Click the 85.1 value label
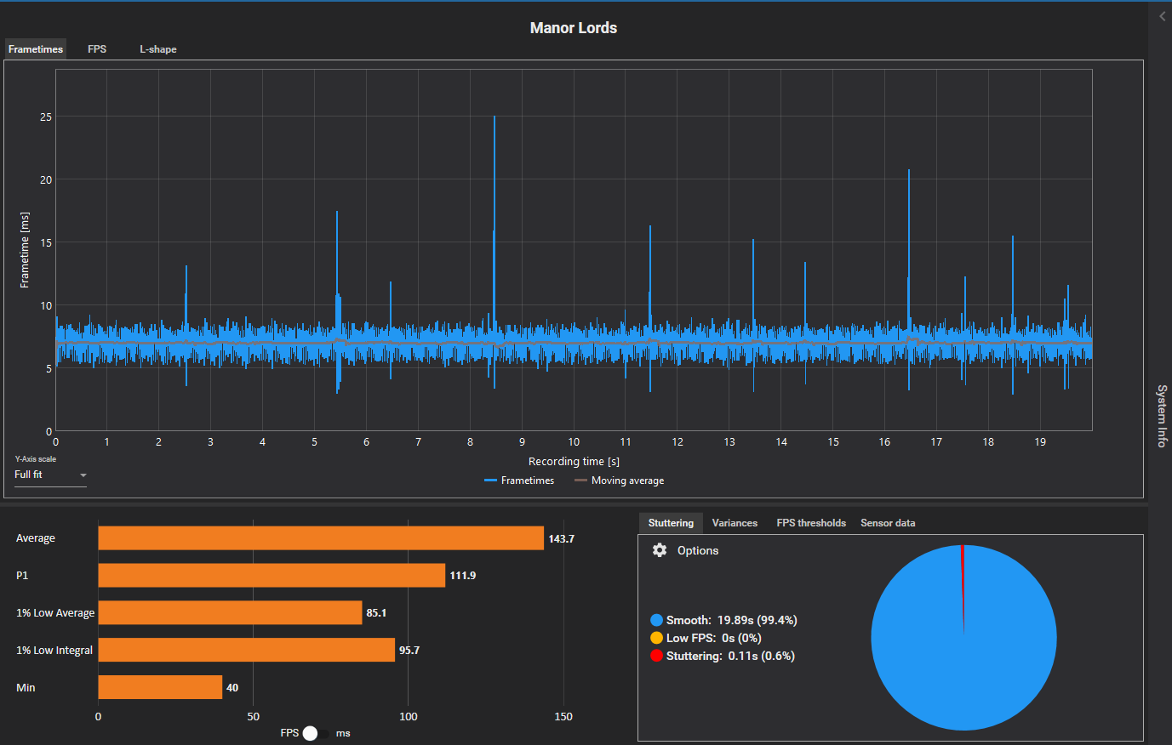Screen dimensions: 1172x745 tap(376, 613)
